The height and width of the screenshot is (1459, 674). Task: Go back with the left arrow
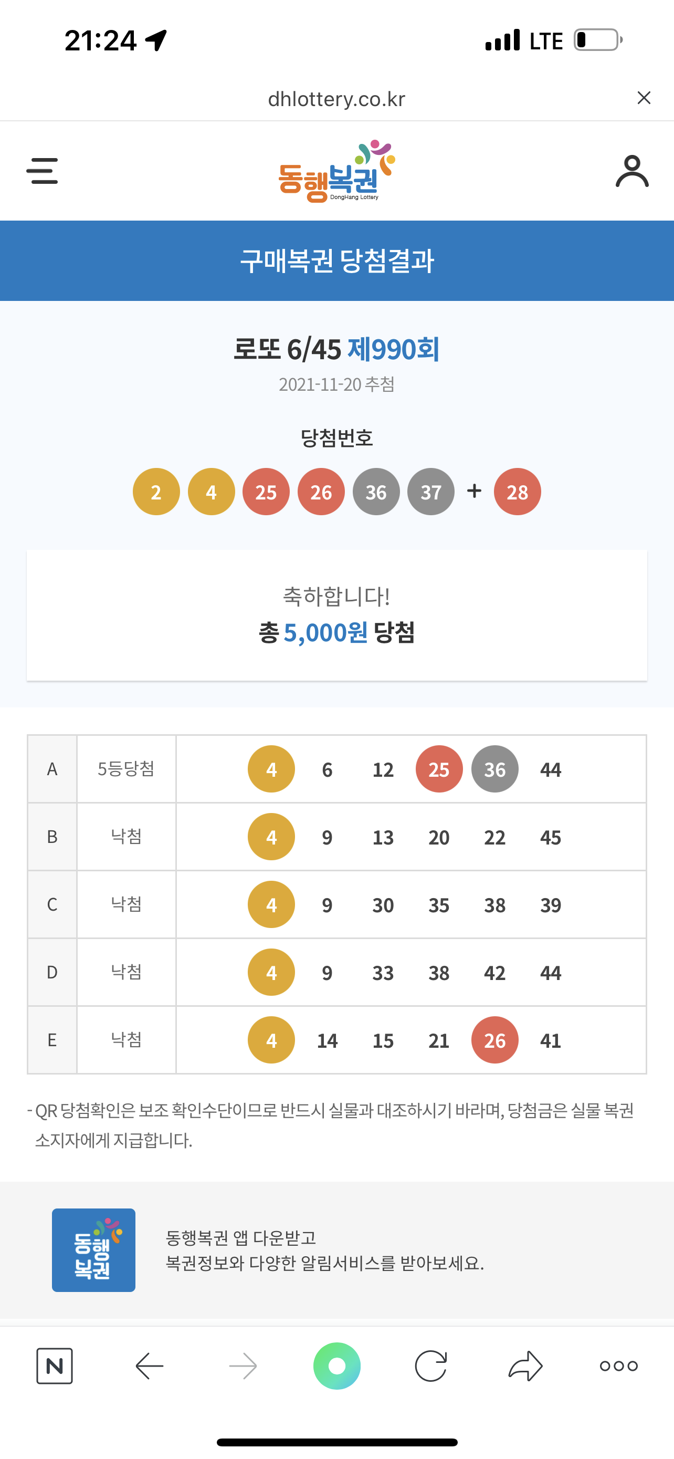pyautogui.click(x=150, y=1366)
